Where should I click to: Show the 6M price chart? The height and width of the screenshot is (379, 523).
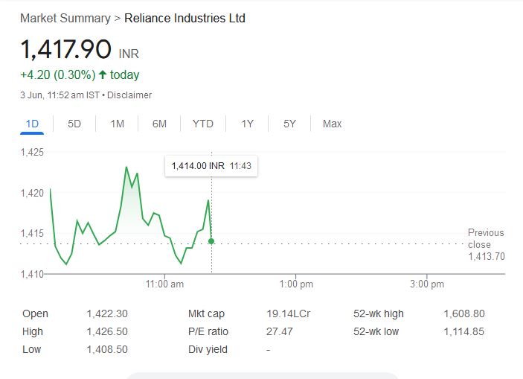click(x=159, y=124)
